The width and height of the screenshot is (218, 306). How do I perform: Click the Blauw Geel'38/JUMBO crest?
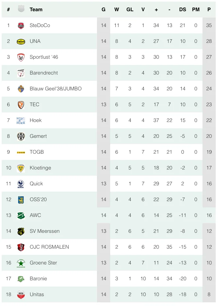pyautogui.click(x=21, y=89)
